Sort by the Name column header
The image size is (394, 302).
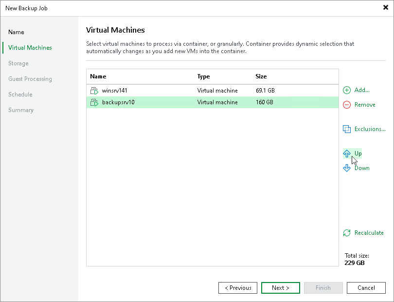98,76
